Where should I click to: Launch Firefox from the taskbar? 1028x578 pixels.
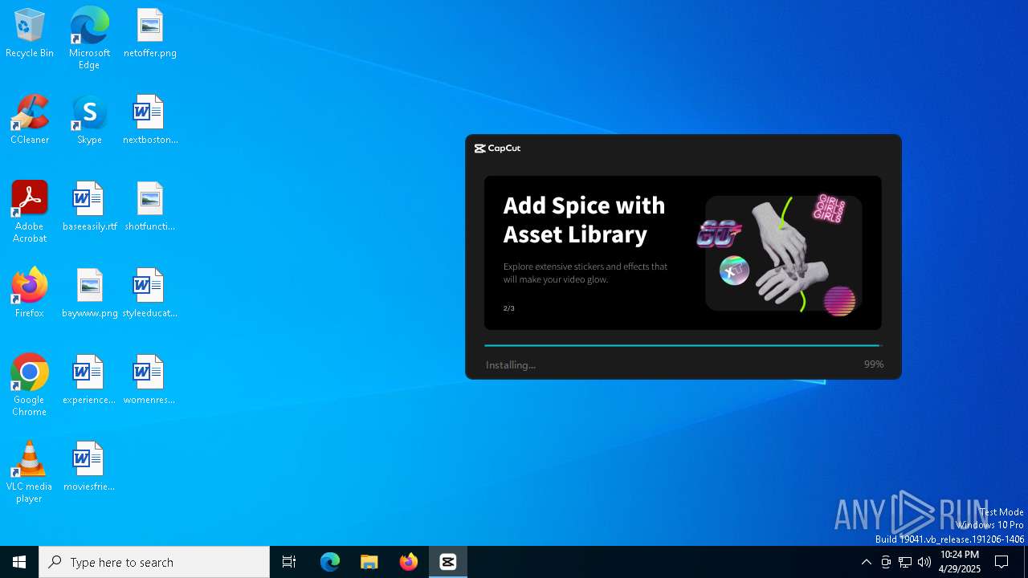409,562
